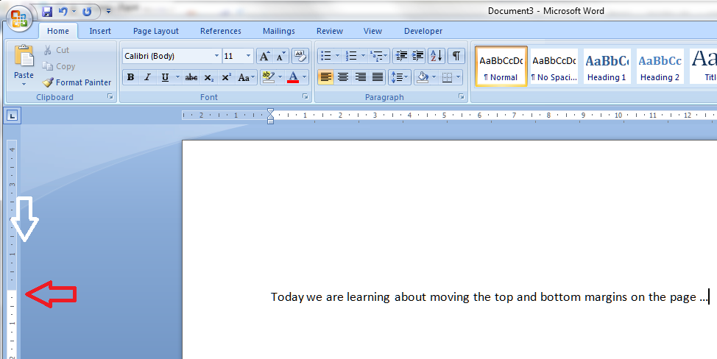
Task: Expand the font size dropdown
Action: [x=249, y=56]
